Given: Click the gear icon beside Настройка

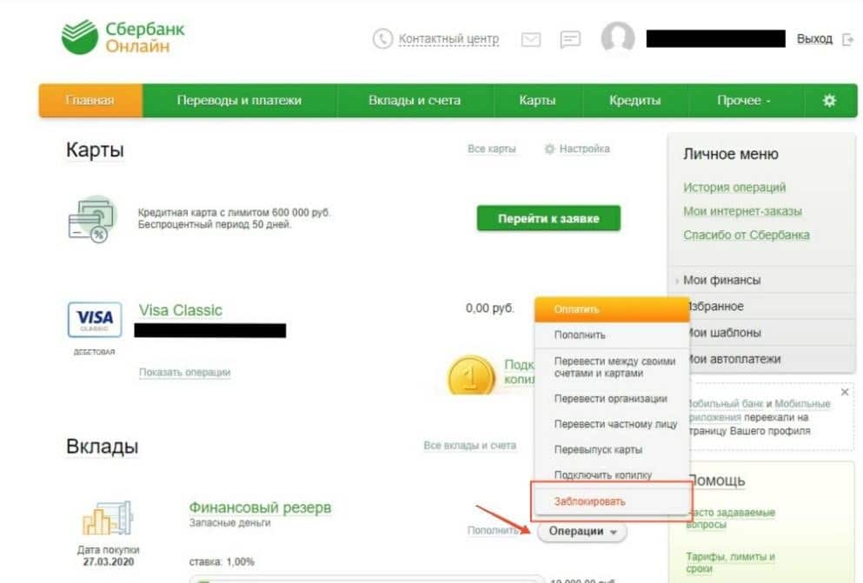Looking at the screenshot, I should [549, 149].
